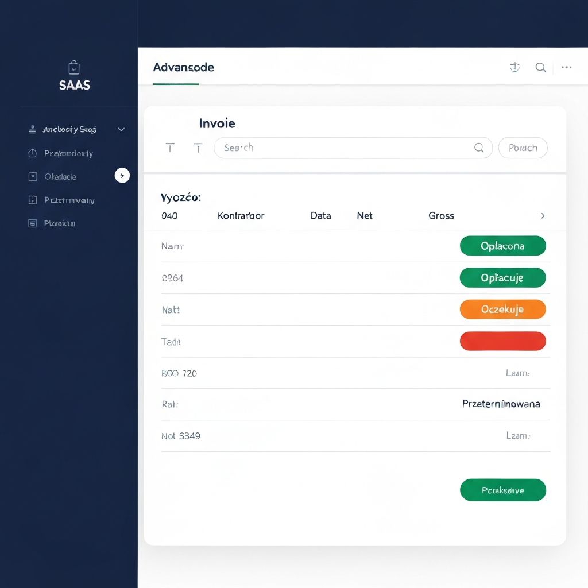588x588 pixels.
Task: Expand the row chevron beside Gross header
Action: pos(543,215)
